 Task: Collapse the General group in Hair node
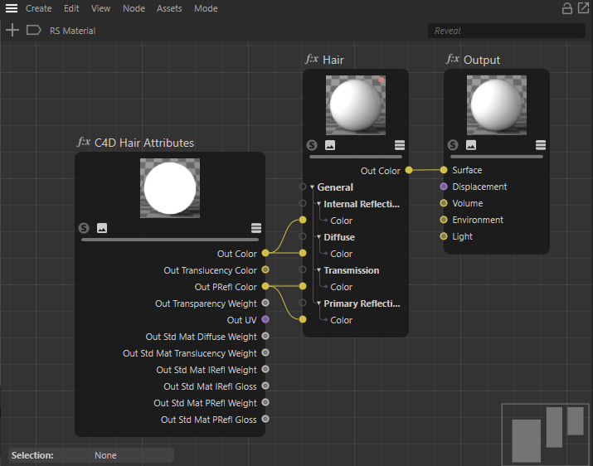point(313,187)
